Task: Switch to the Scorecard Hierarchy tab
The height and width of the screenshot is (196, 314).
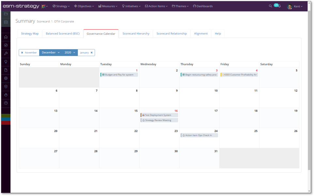Action: coord(136,33)
